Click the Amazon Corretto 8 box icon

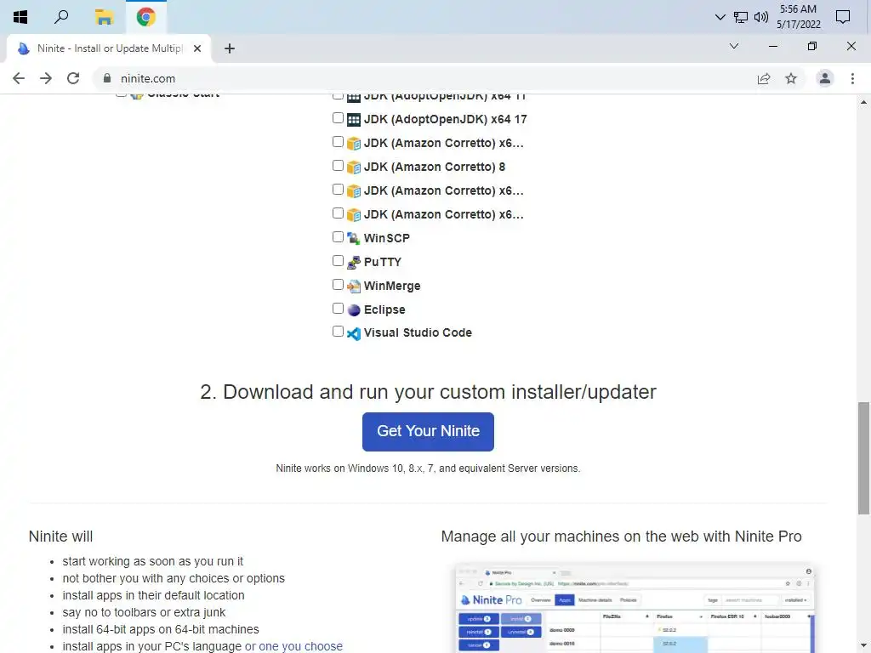354,168
